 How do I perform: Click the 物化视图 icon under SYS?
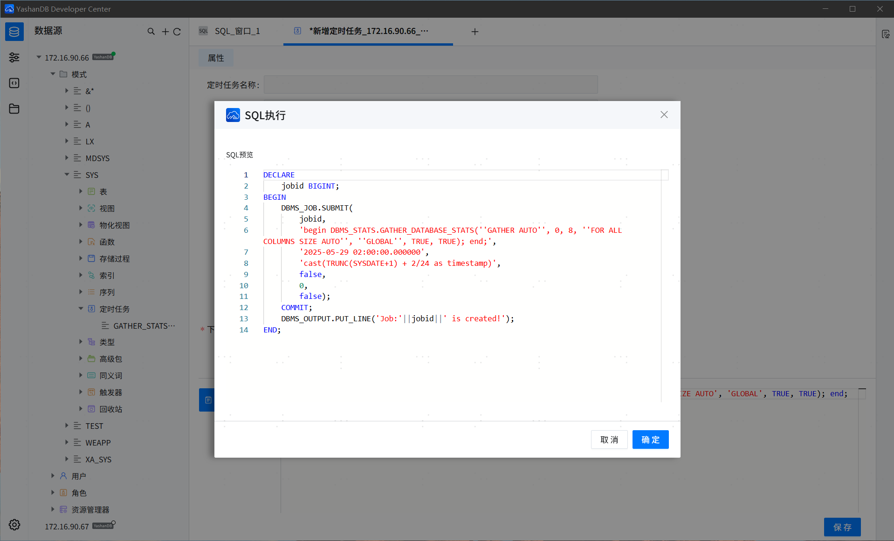point(91,225)
